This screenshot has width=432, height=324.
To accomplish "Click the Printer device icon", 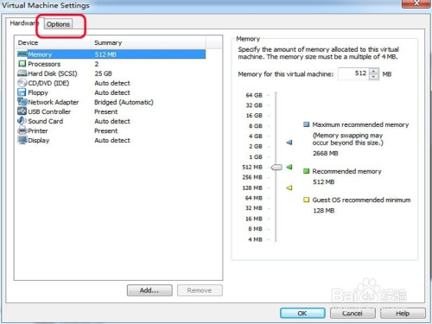I will 22,130.
